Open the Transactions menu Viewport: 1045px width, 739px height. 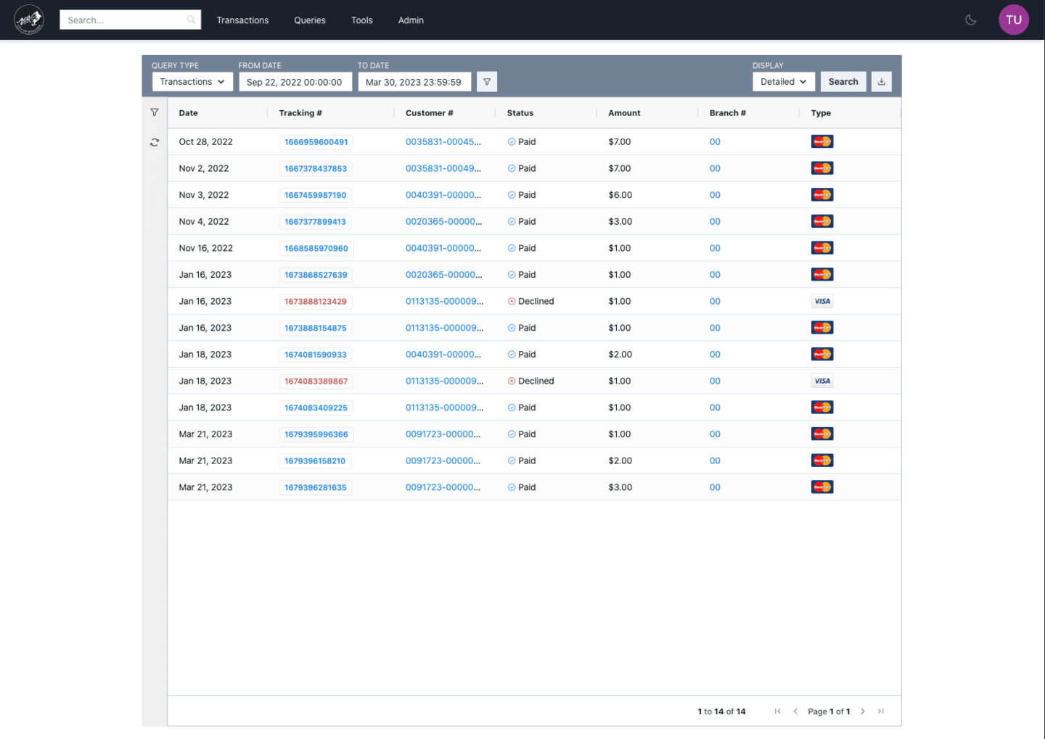(242, 20)
